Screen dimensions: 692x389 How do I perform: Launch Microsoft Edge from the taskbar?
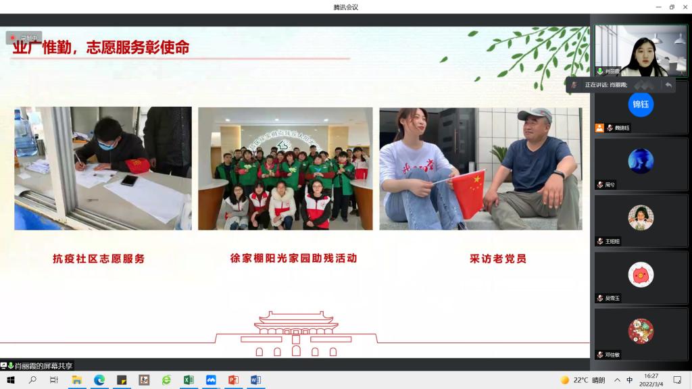pos(99,380)
